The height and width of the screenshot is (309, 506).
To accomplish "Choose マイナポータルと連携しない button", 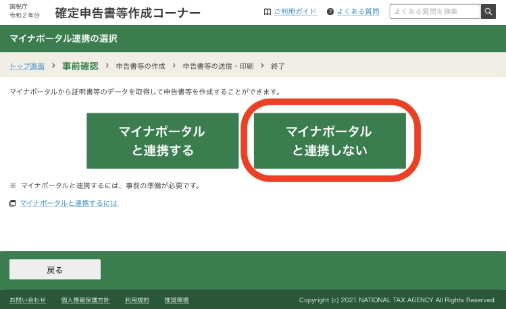I will [330, 141].
